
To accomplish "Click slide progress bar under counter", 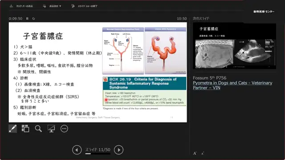I will [98, 154].
